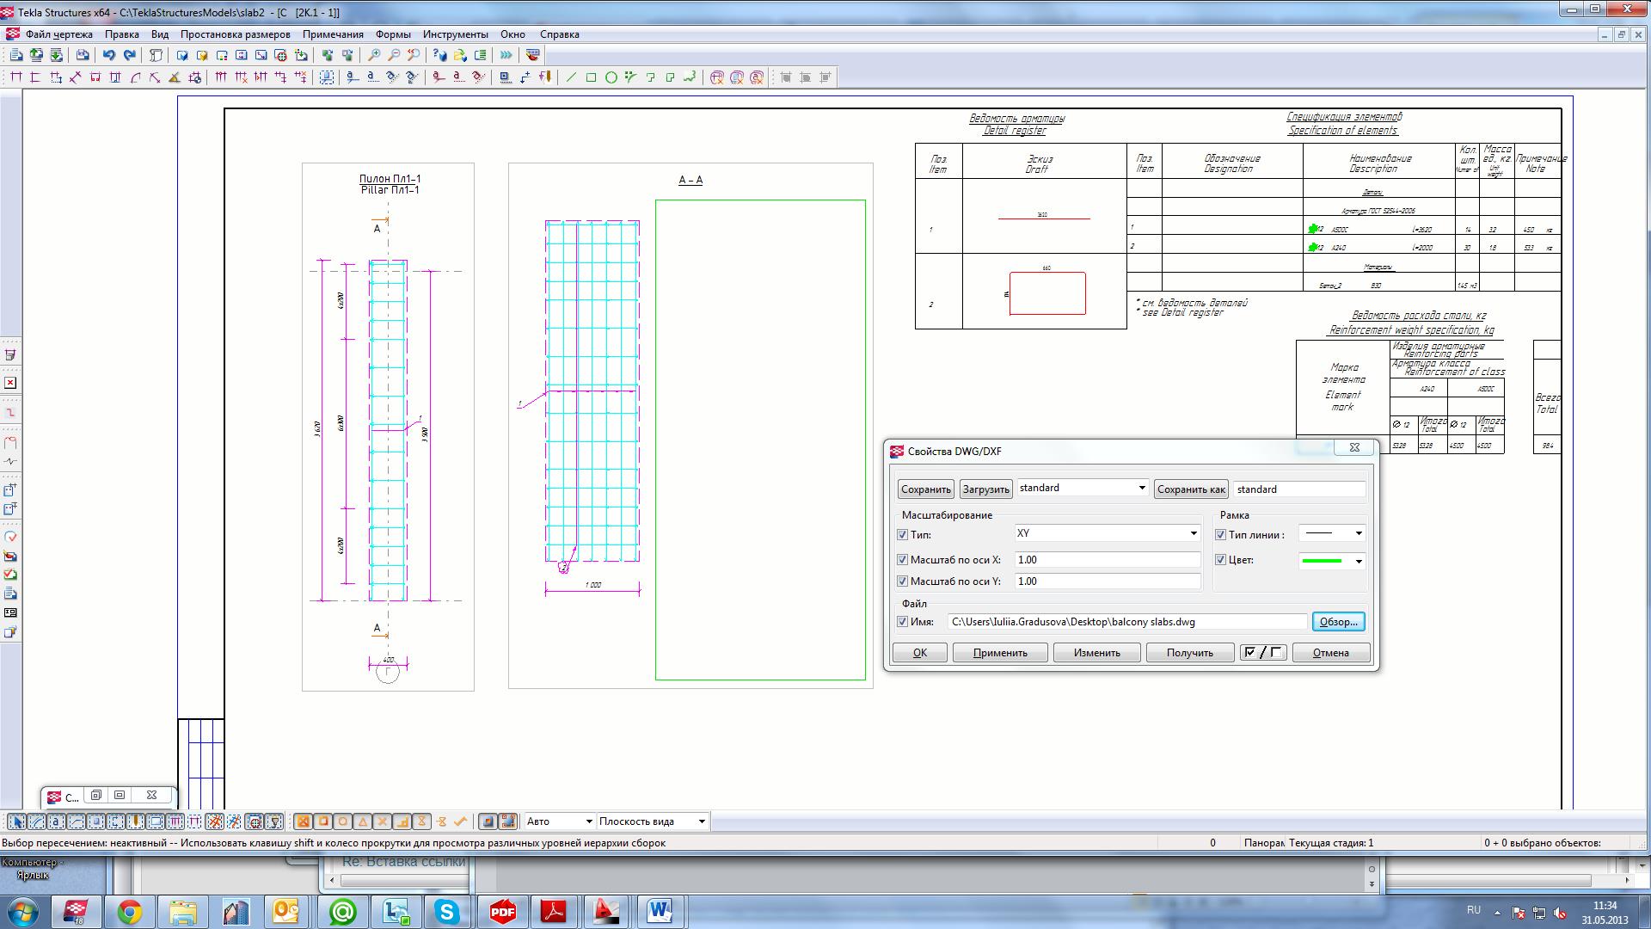1651x929 pixels.
Task: Open the Инструменты menu
Action: [455, 34]
